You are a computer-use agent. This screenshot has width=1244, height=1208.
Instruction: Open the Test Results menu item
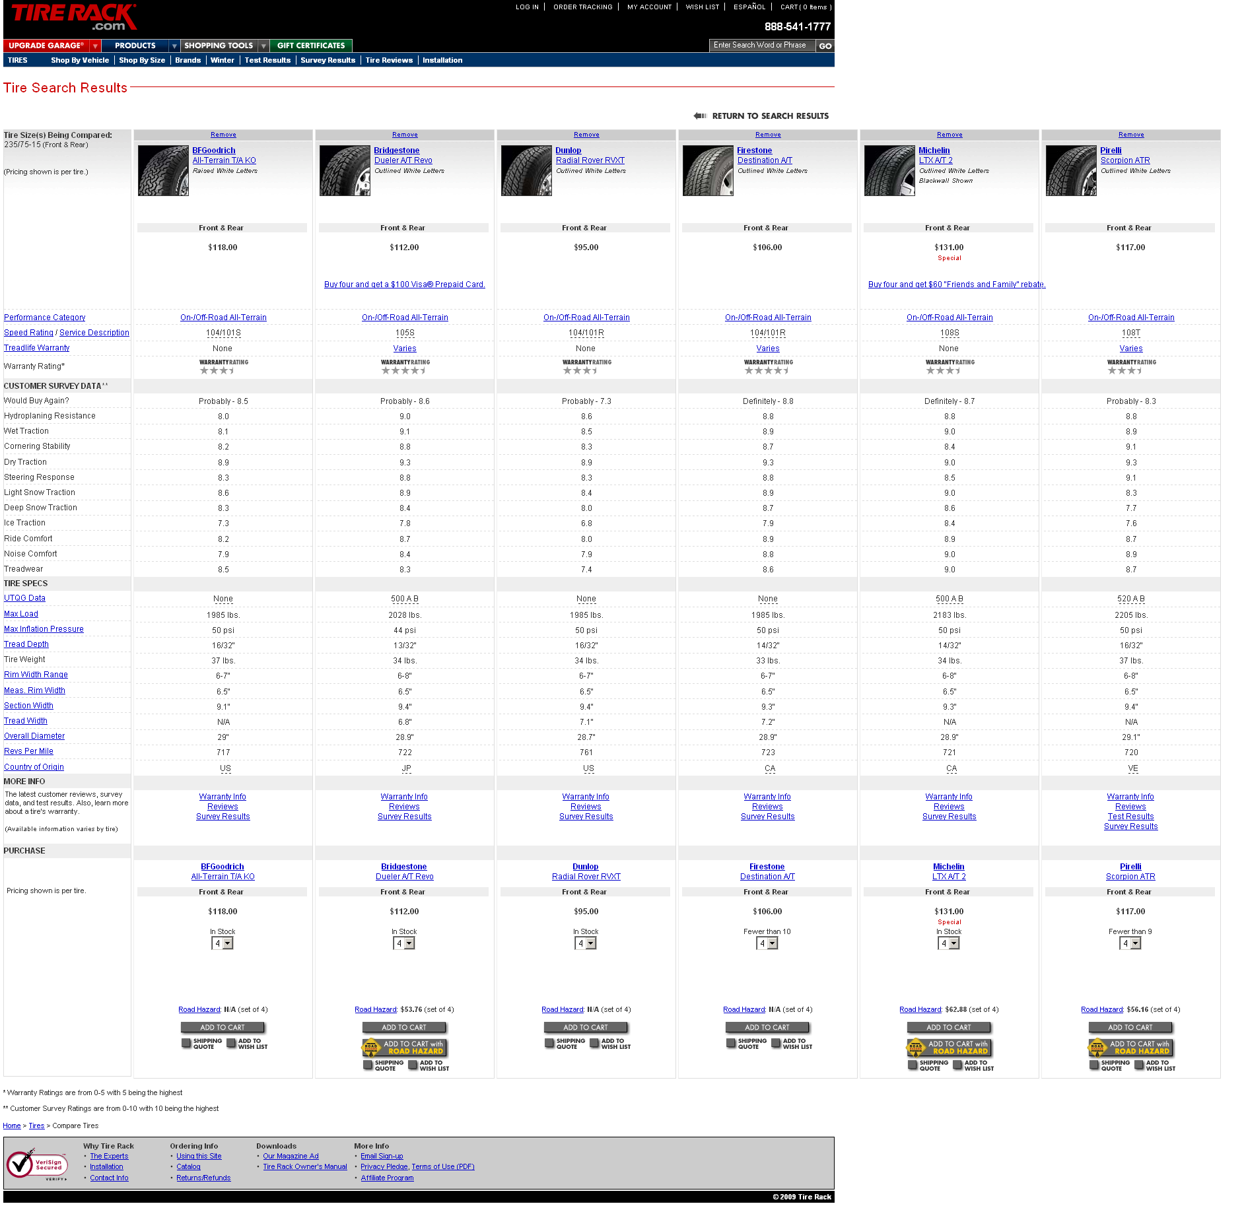click(x=267, y=60)
